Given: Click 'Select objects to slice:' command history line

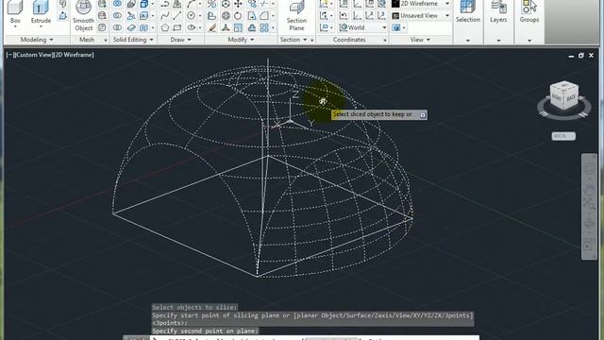Looking at the screenshot, I should [x=194, y=308].
